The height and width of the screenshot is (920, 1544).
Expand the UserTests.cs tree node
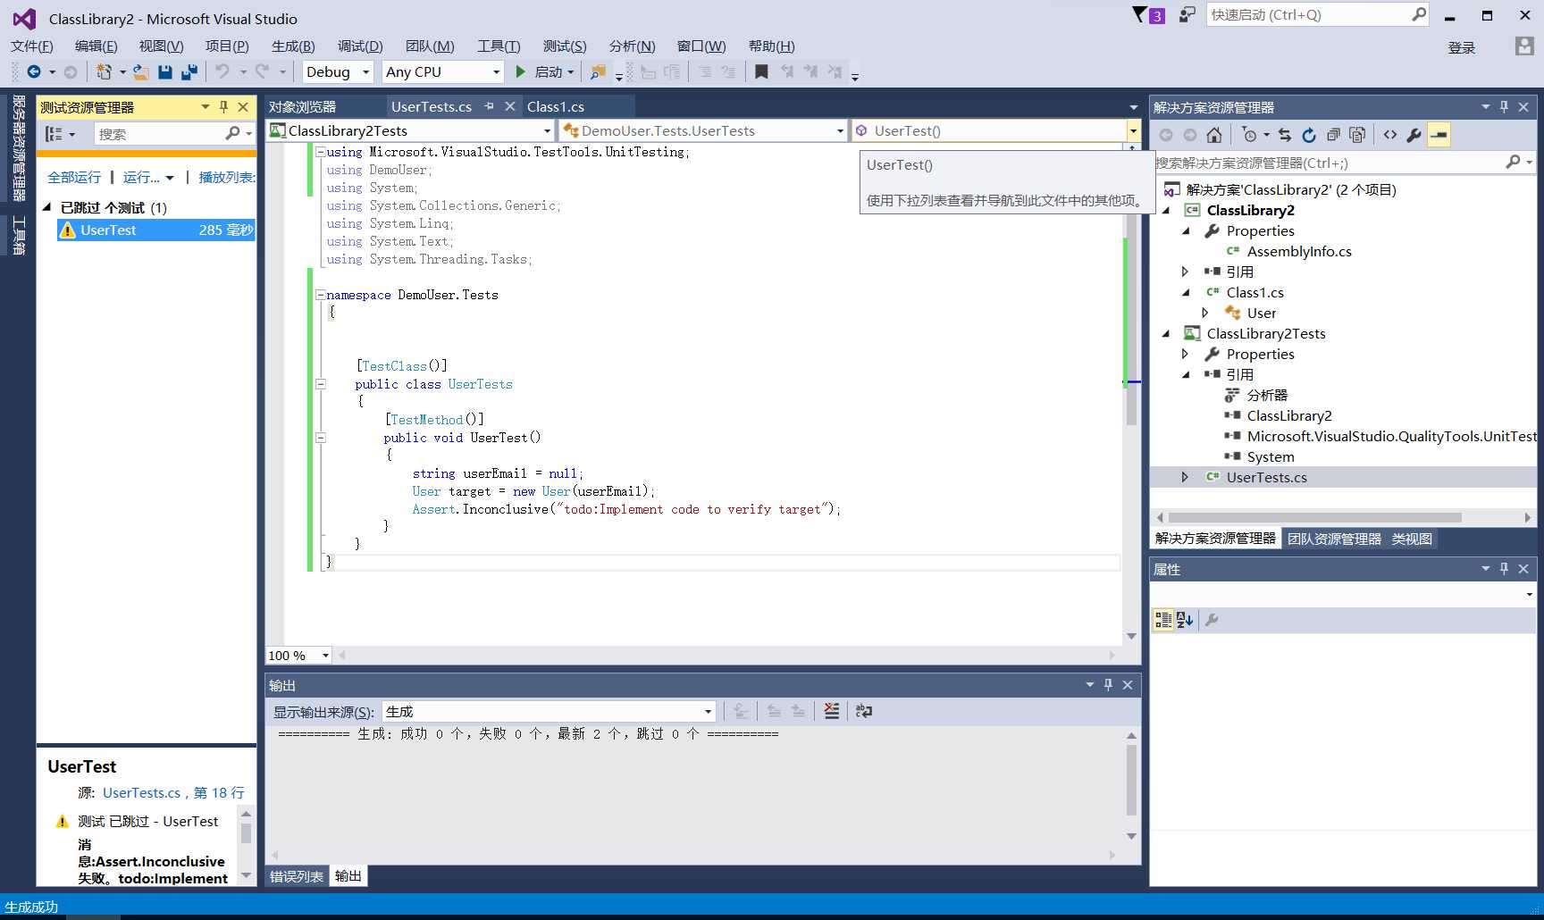pyautogui.click(x=1185, y=478)
